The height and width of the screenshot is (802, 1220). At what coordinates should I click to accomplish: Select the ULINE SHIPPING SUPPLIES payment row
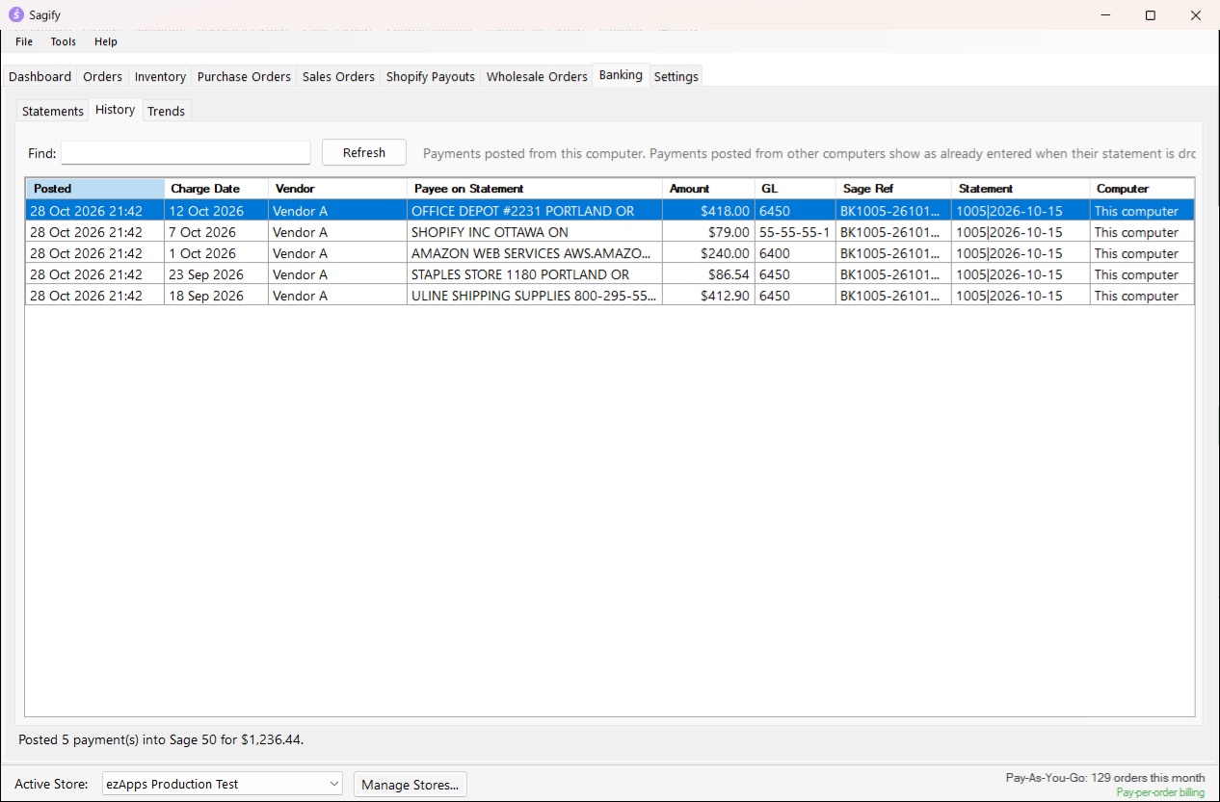pyautogui.click(x=610, y=296)
